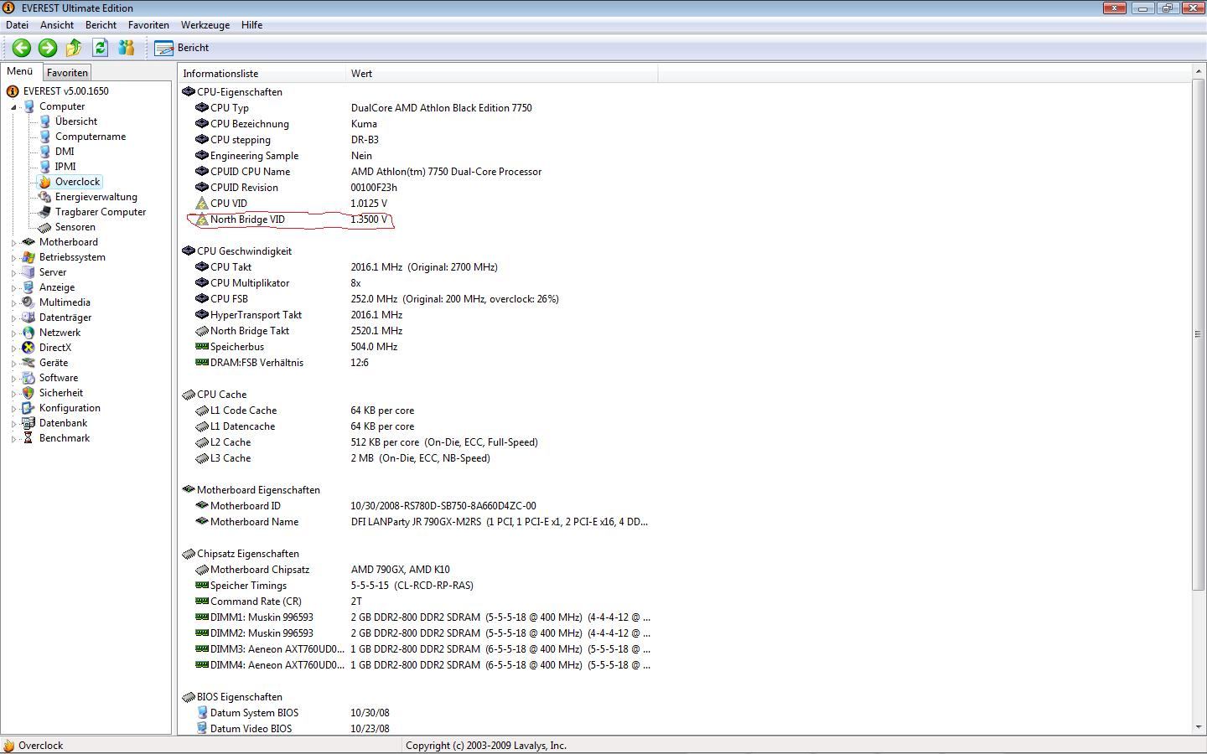Click the Energieverwaltung icon in the tree
1207x754 pixels.
44,197
